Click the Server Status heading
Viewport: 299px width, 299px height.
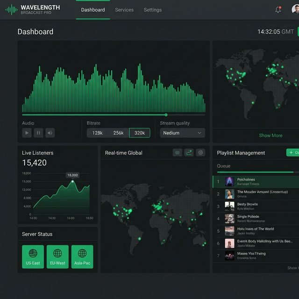pos(37,234)
